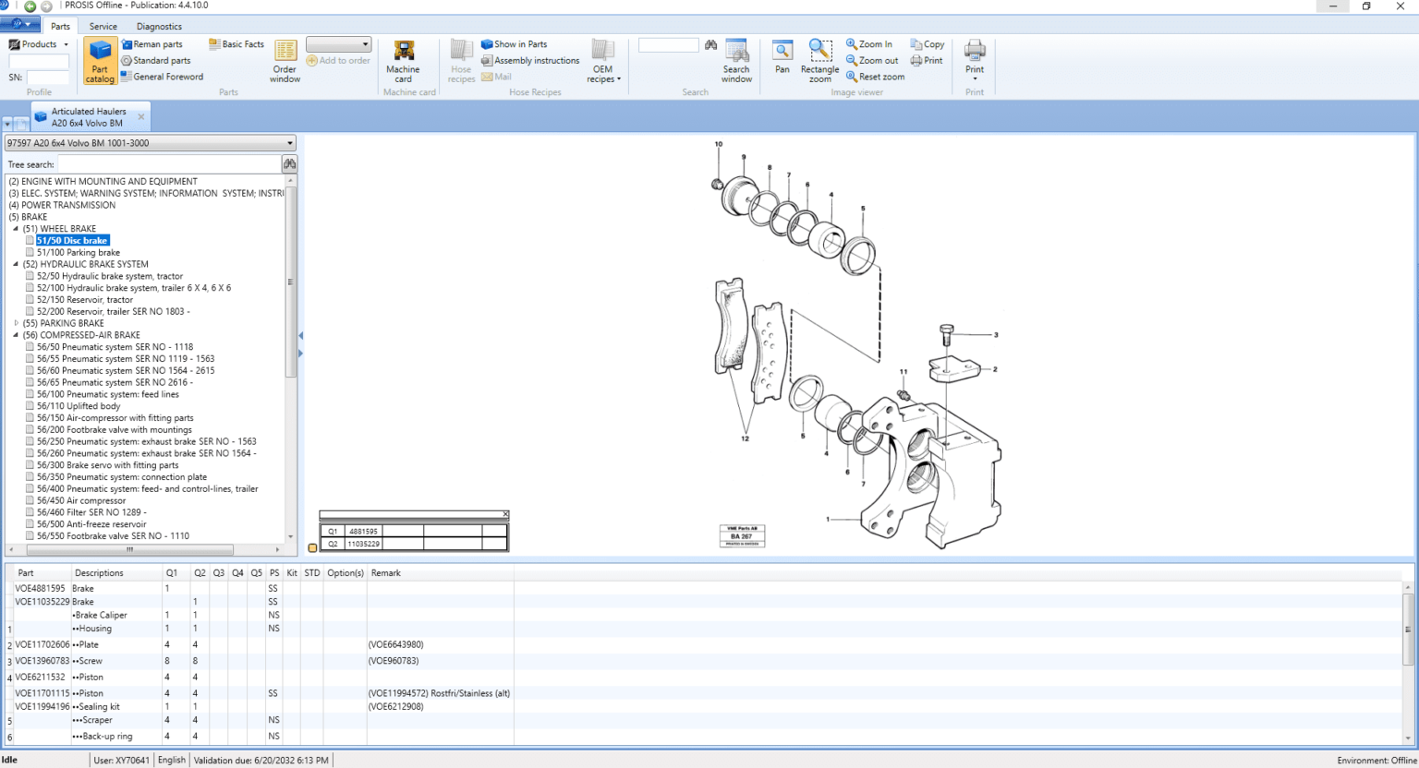Viewport: 1419px width, 768px height.
Task: Check the 51/100 Parking brake checkbox
Action: click(30, 252)
